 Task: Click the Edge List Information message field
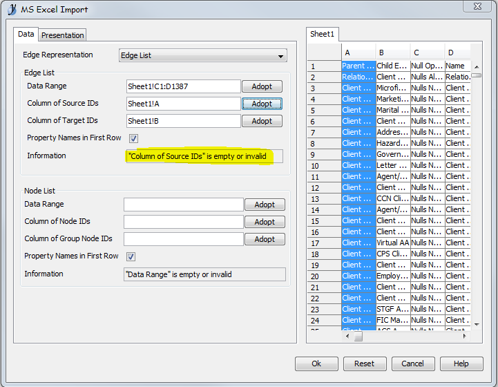point(204,156)
